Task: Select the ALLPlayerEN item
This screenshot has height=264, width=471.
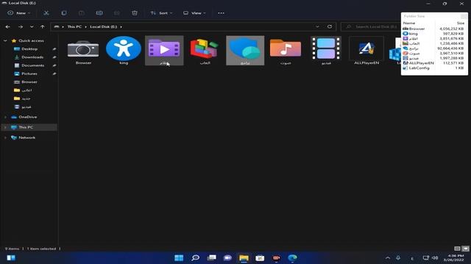Action: point(366,51)
